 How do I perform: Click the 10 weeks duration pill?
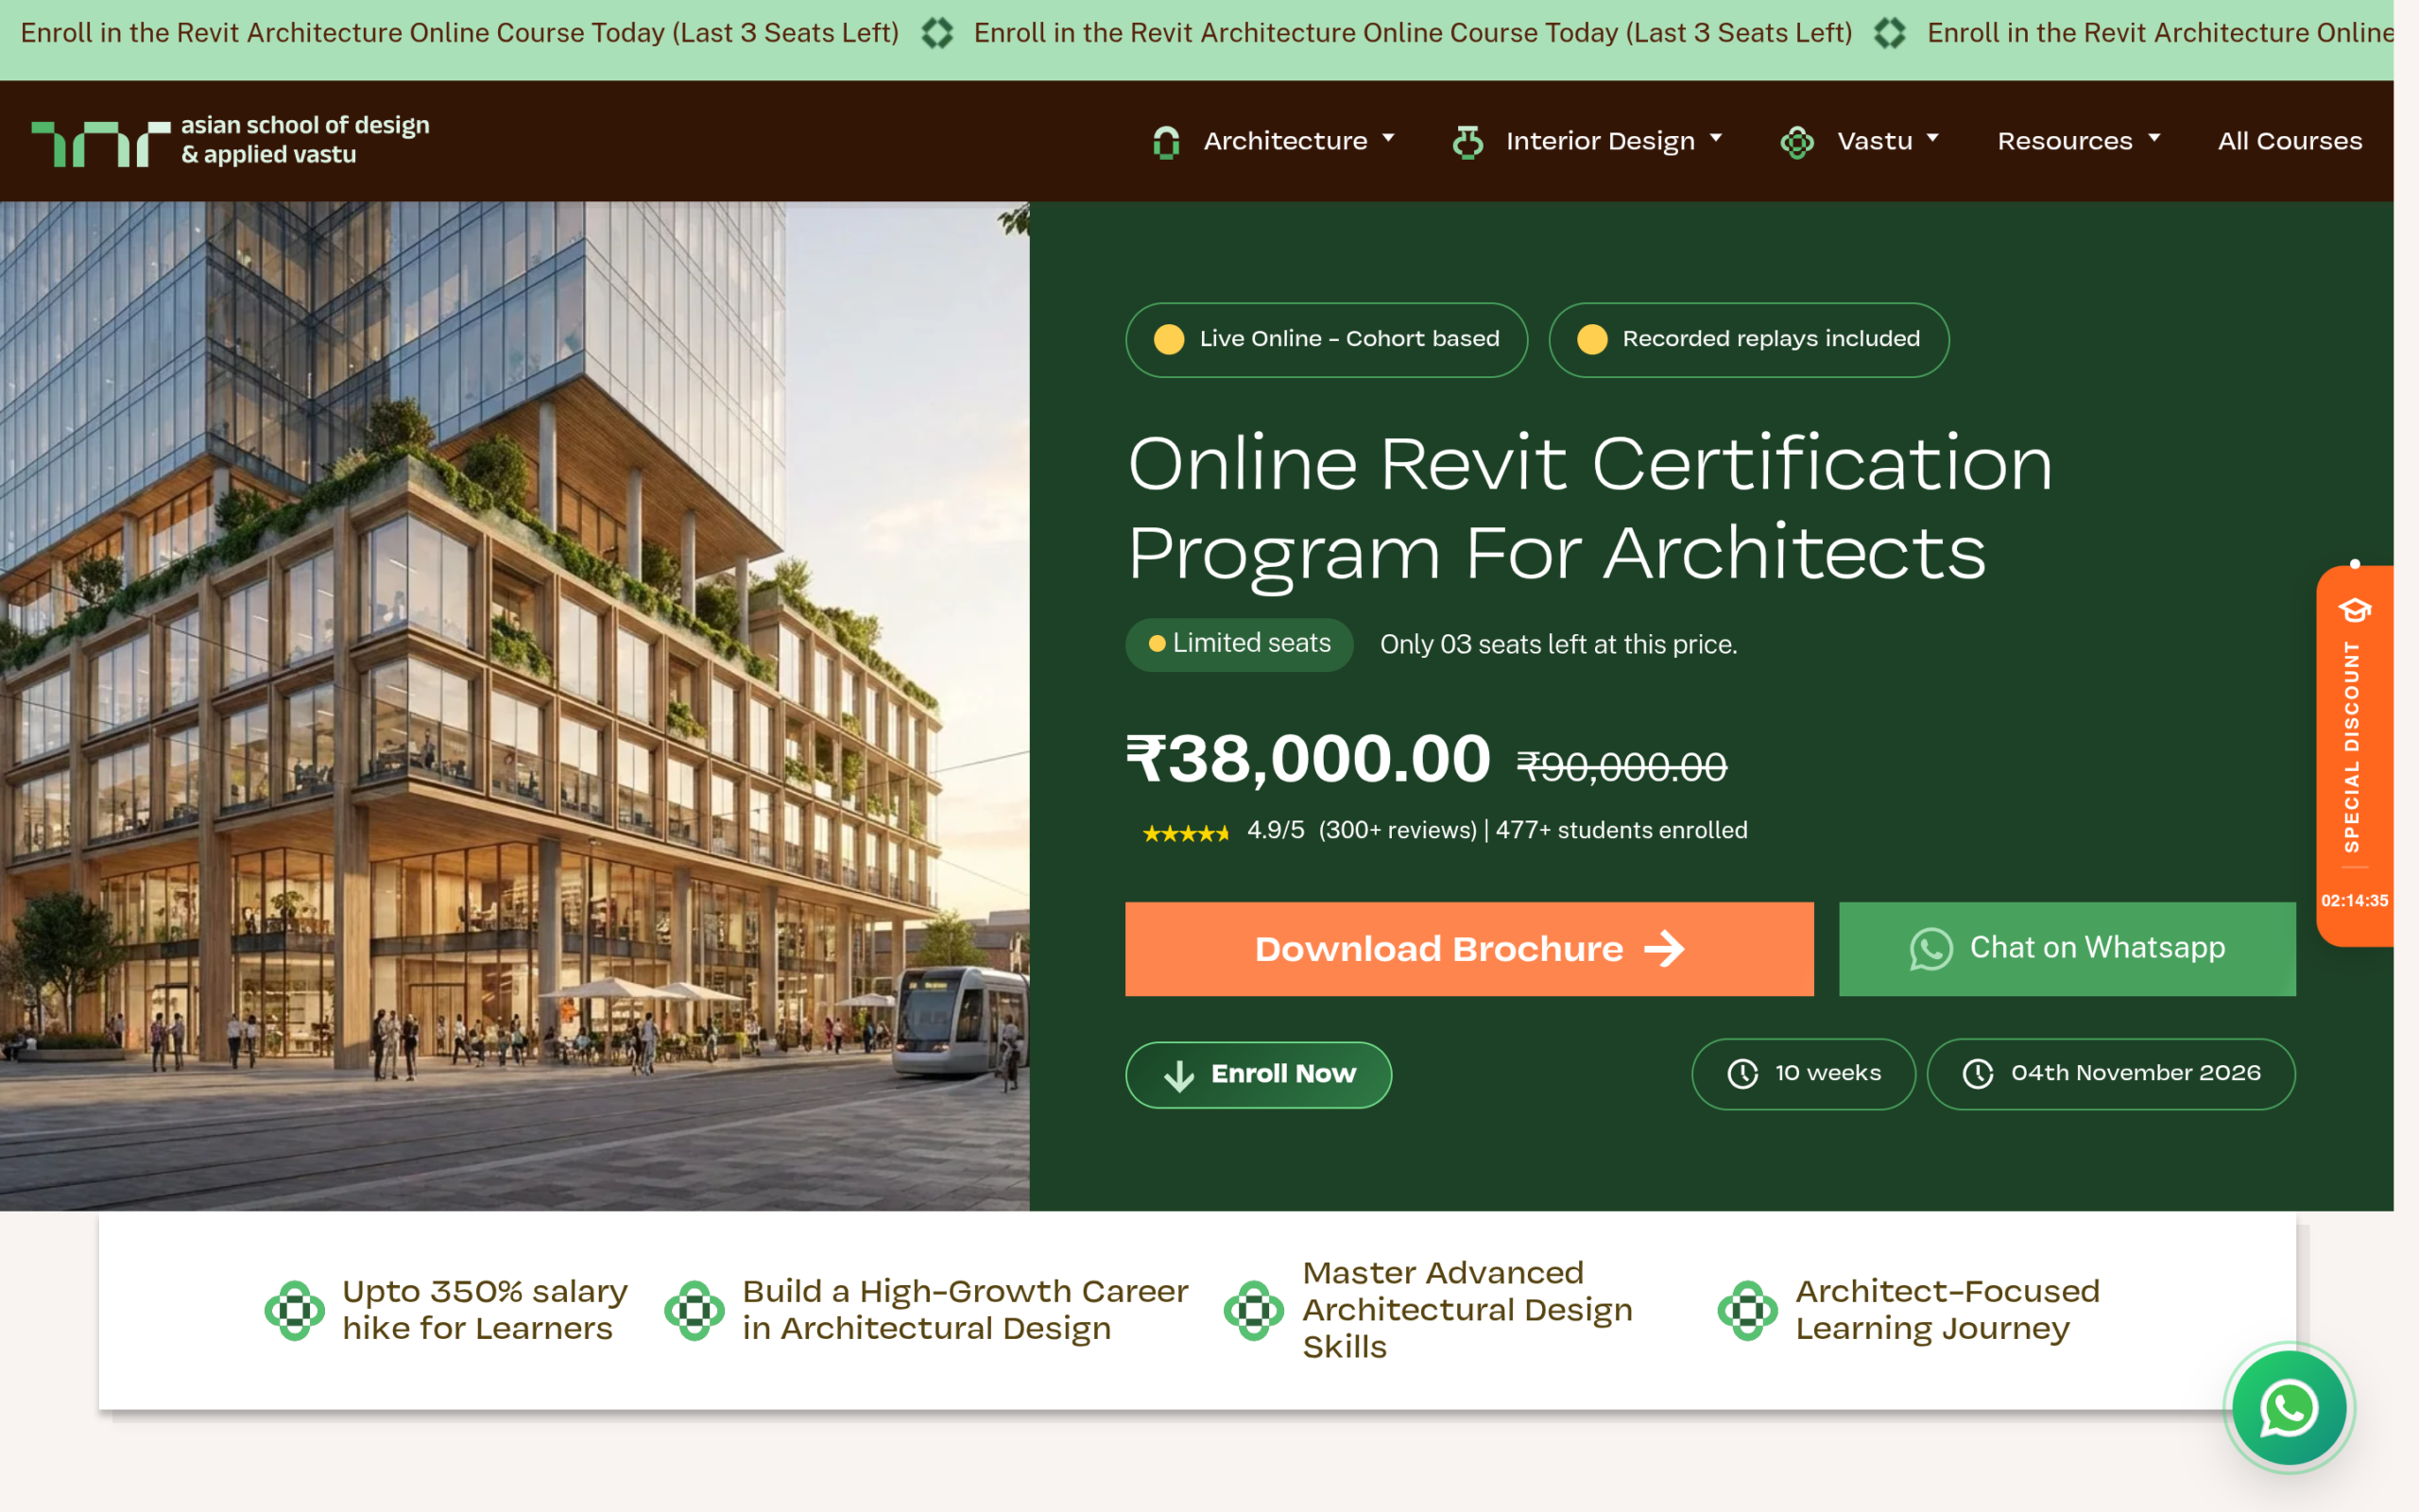[1803, 1073]
